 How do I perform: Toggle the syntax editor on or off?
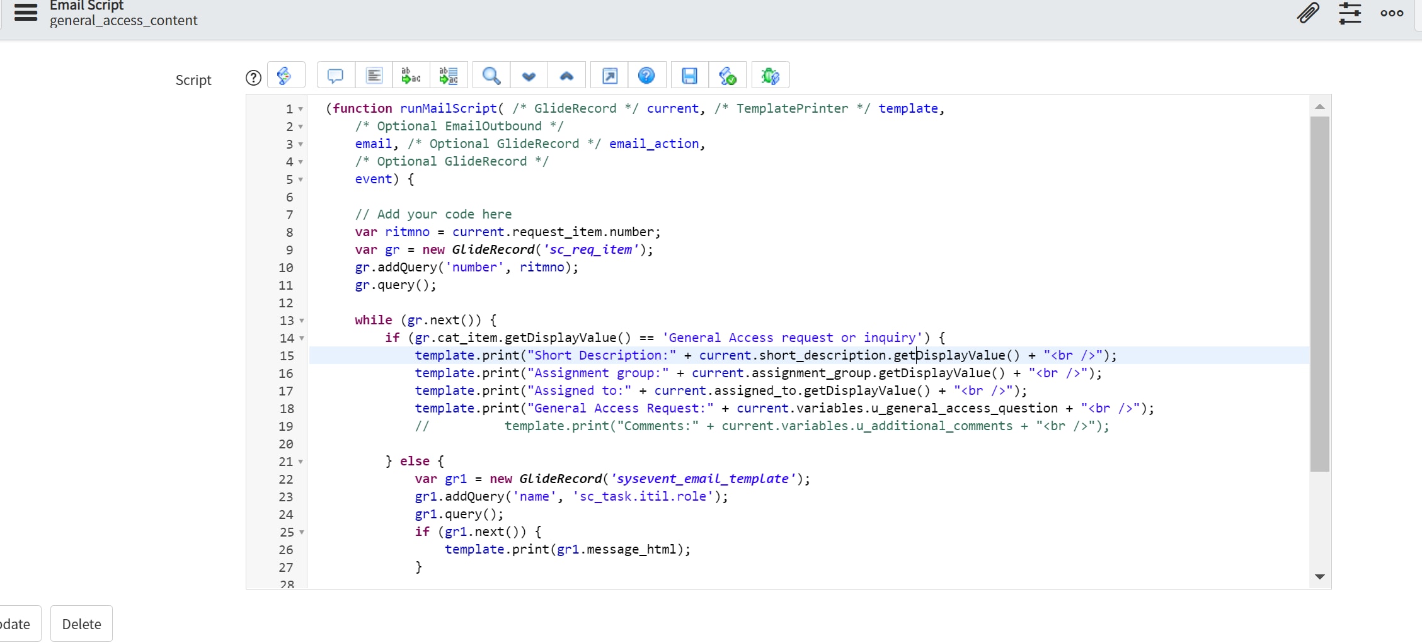pyautogui.click(x=285, y=76)
